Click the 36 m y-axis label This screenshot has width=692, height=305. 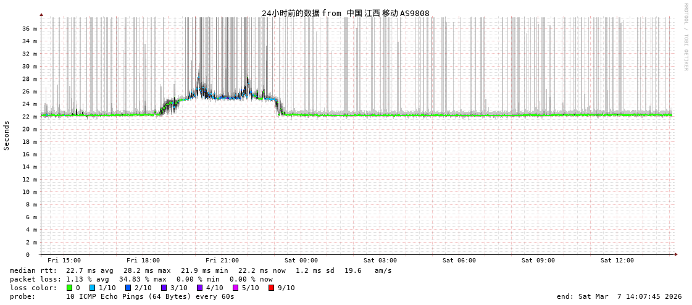point(29,28)
